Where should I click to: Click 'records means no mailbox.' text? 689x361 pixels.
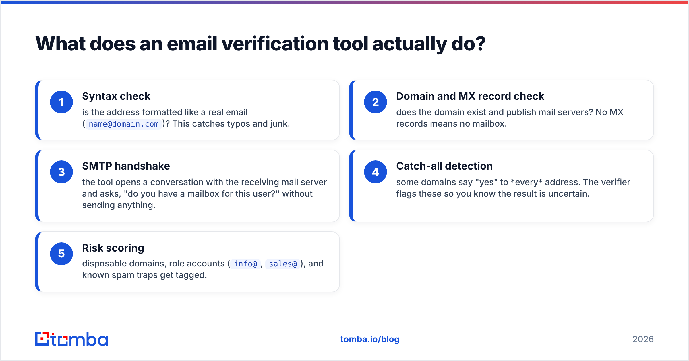(452, 124)
